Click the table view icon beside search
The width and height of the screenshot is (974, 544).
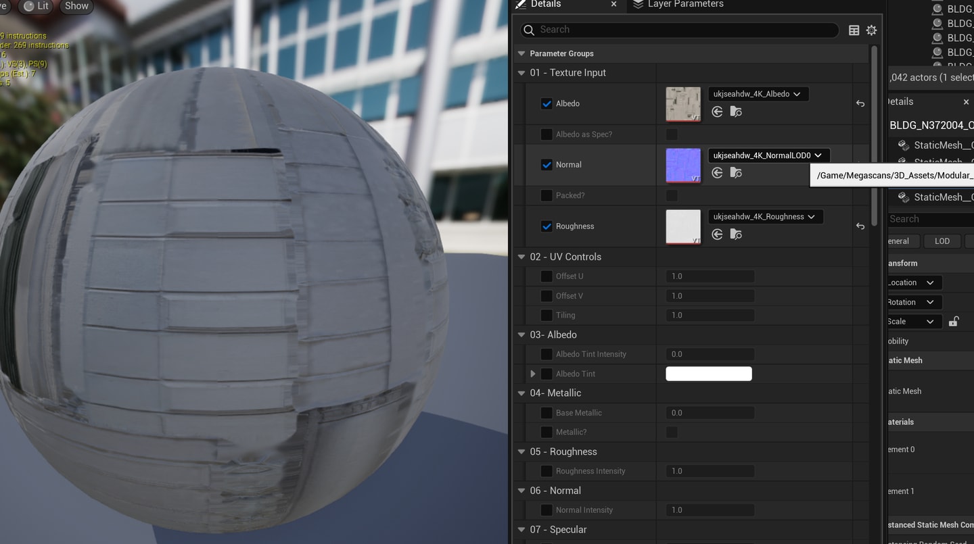tap(854, 30)
